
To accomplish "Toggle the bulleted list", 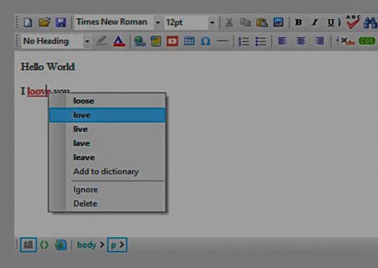I will click(x=260, y=41).
